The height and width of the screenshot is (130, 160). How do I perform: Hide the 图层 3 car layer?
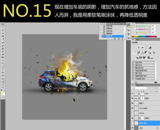[x=132, y=98]
